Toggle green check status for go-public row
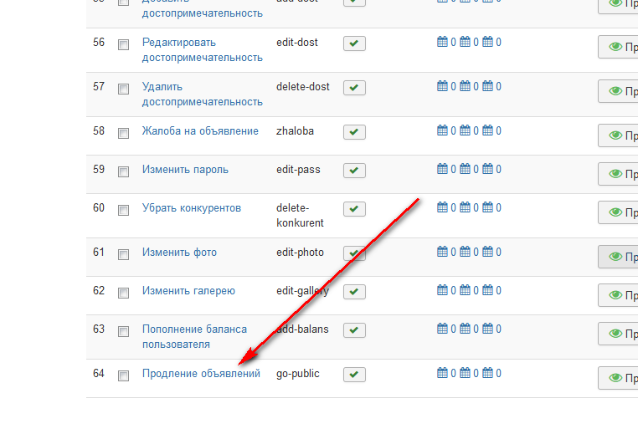638x434 pixels. coord(354,375)
